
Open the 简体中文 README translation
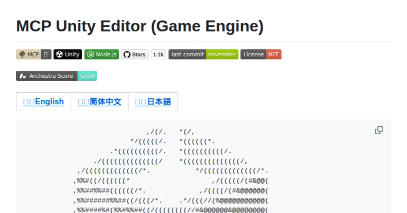99,101
